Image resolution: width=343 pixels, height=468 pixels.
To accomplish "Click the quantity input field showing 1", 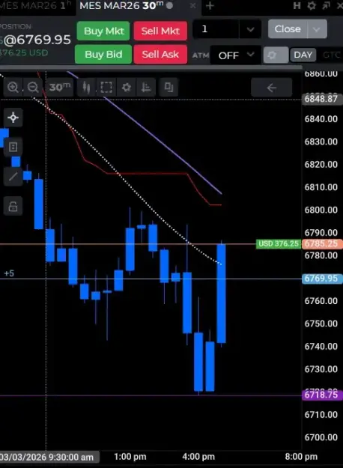I will click(x=216, y=29).
